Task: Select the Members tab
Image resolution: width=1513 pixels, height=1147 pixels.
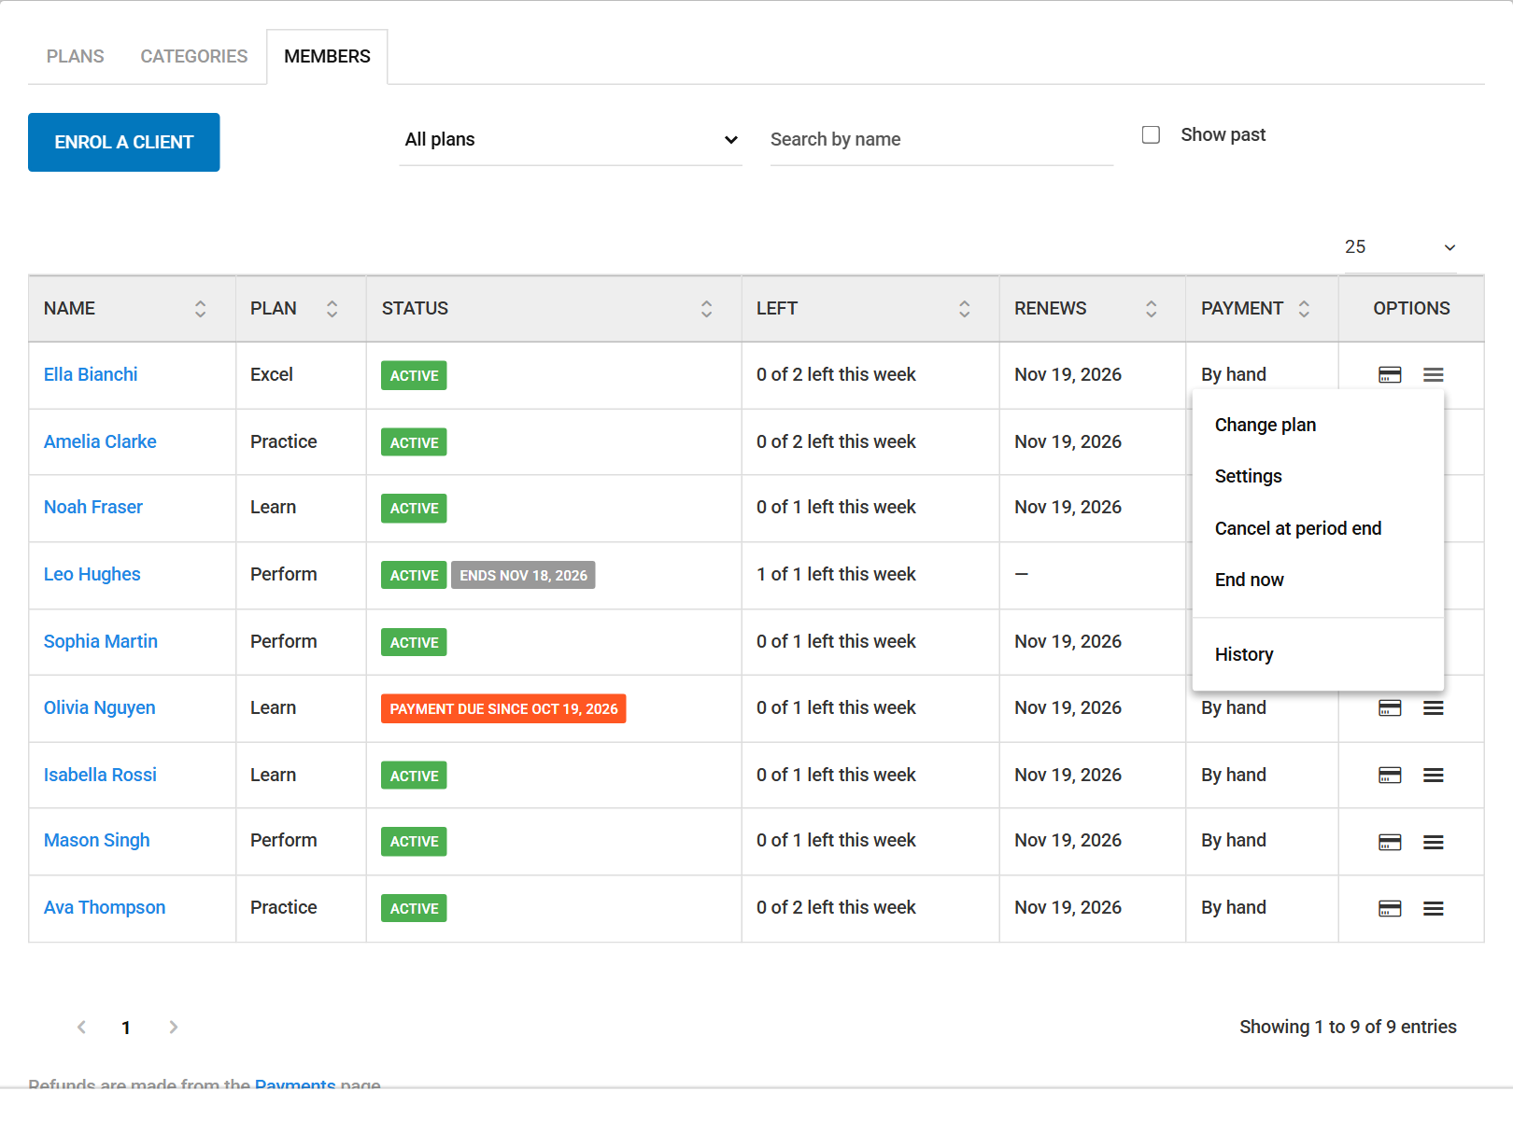Action: click(x=328, y=57)
